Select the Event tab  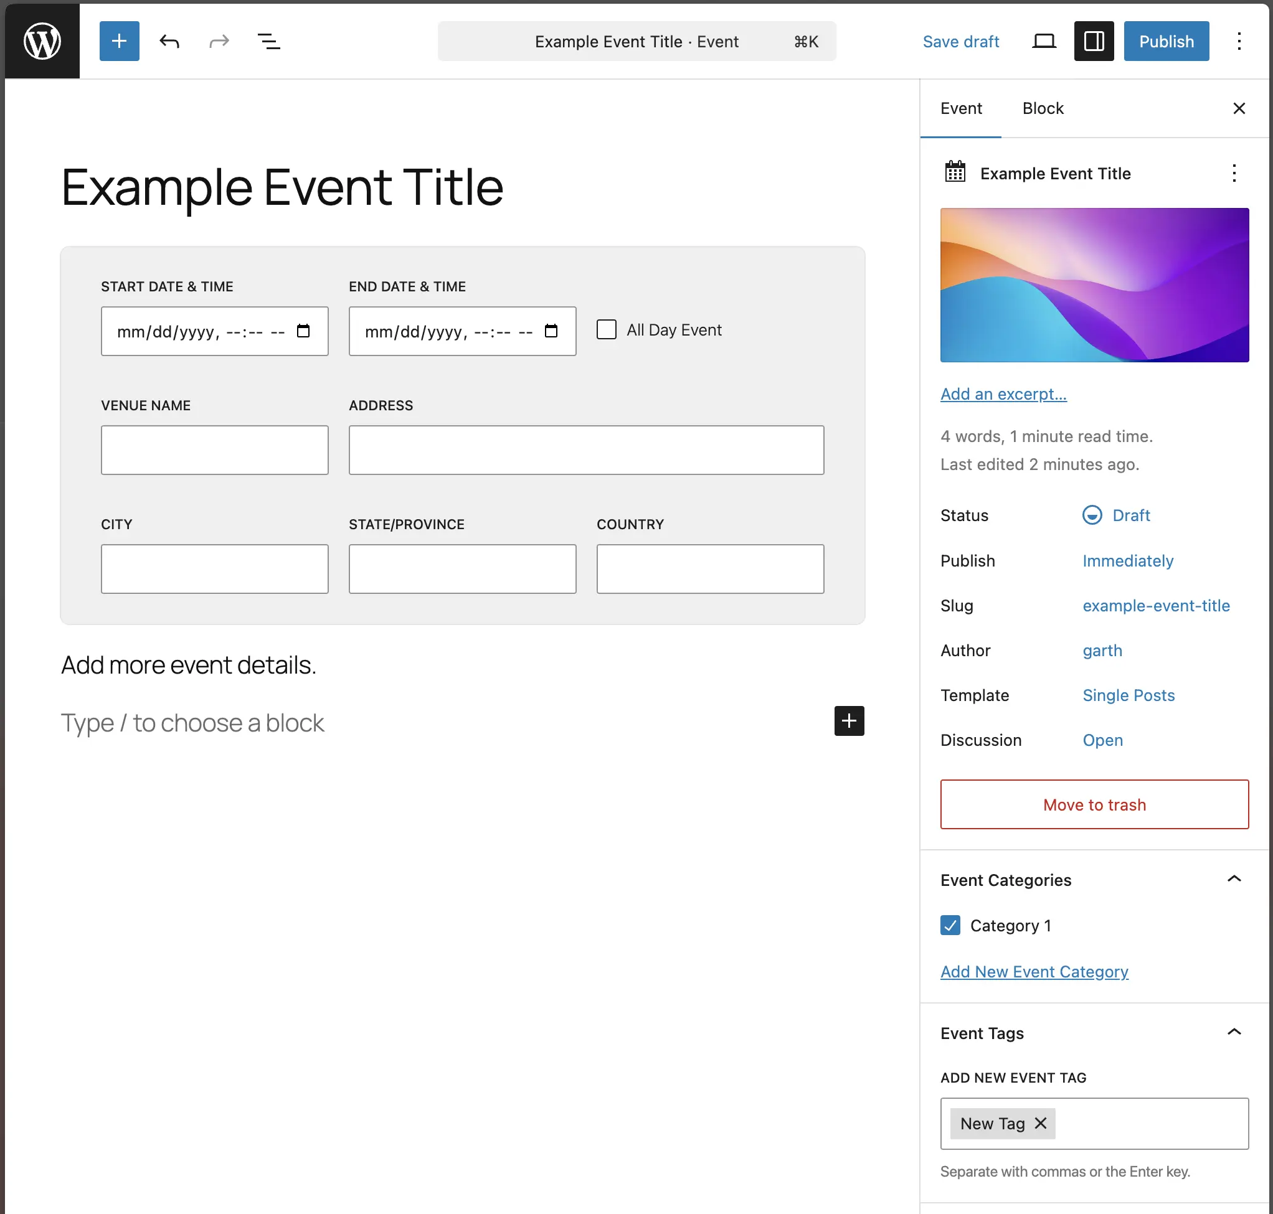pyautogui.click(x=961, y=108)
